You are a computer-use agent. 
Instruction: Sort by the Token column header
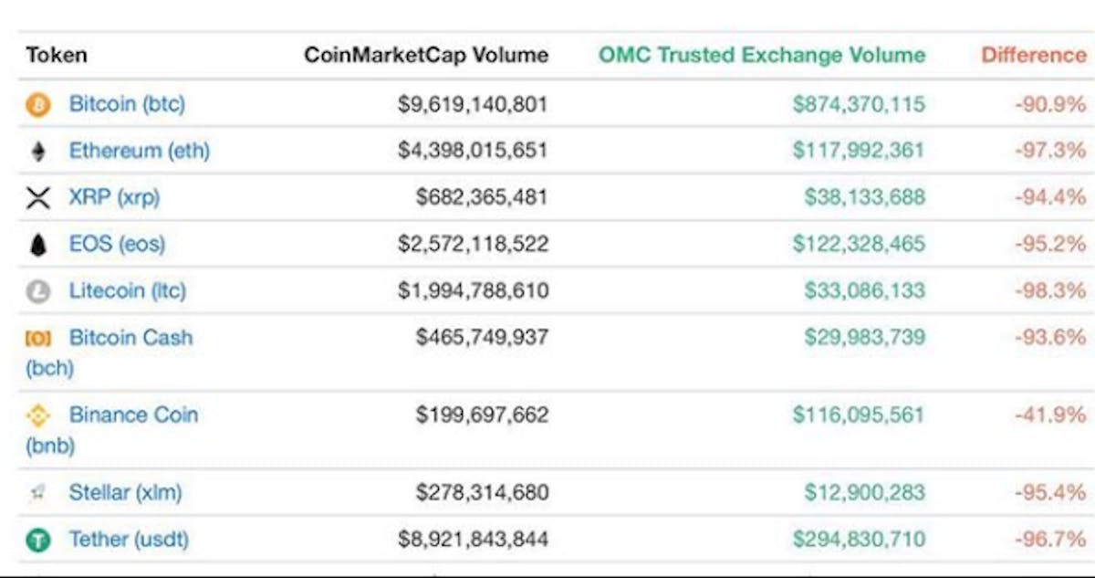57,55
